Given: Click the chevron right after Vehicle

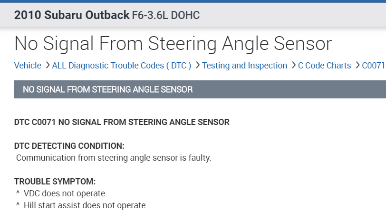Looking at the screenshot, I should point(48,65).
